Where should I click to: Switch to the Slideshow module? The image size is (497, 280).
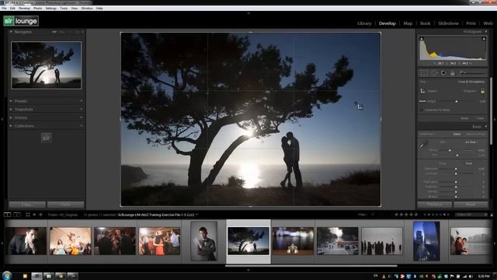448,23
